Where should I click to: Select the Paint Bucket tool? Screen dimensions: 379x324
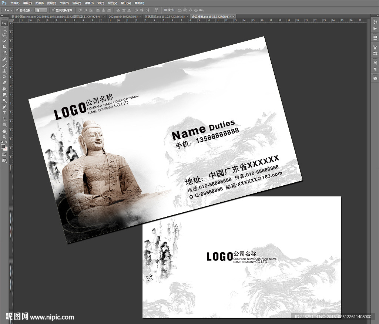[4, 89]
